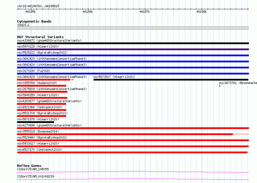Image resolution: width=257 pixels, height=183 pixels.
Task: Select variant label nsv5525222 (ByrskaBishop2022)
Action: [42, 53]
